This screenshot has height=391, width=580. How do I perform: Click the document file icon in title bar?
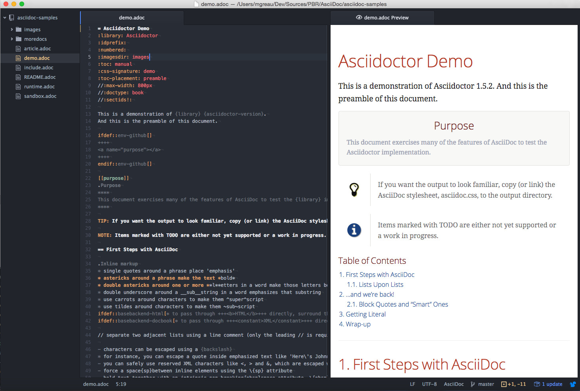click(196, 4)
